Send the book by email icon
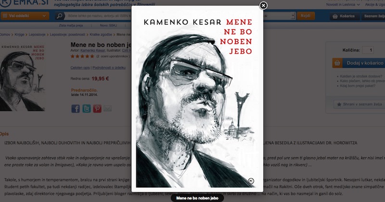This screenshot has height=202, width=385. (x=107, y=108)
